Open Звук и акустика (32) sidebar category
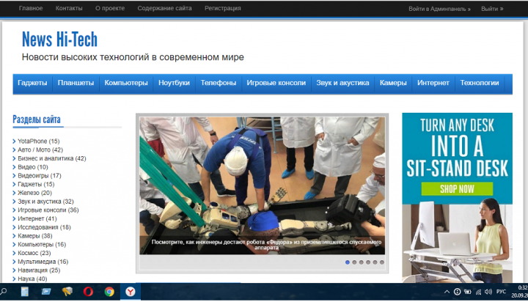The height and width of the screenshot is (302, 528). pyautogui.click(x=45, y=202)
